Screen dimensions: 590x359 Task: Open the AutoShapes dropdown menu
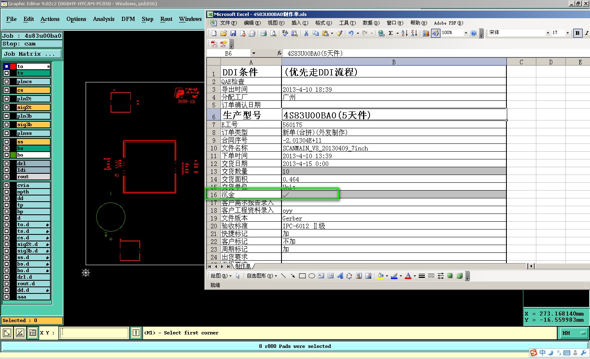coord(262,276)
